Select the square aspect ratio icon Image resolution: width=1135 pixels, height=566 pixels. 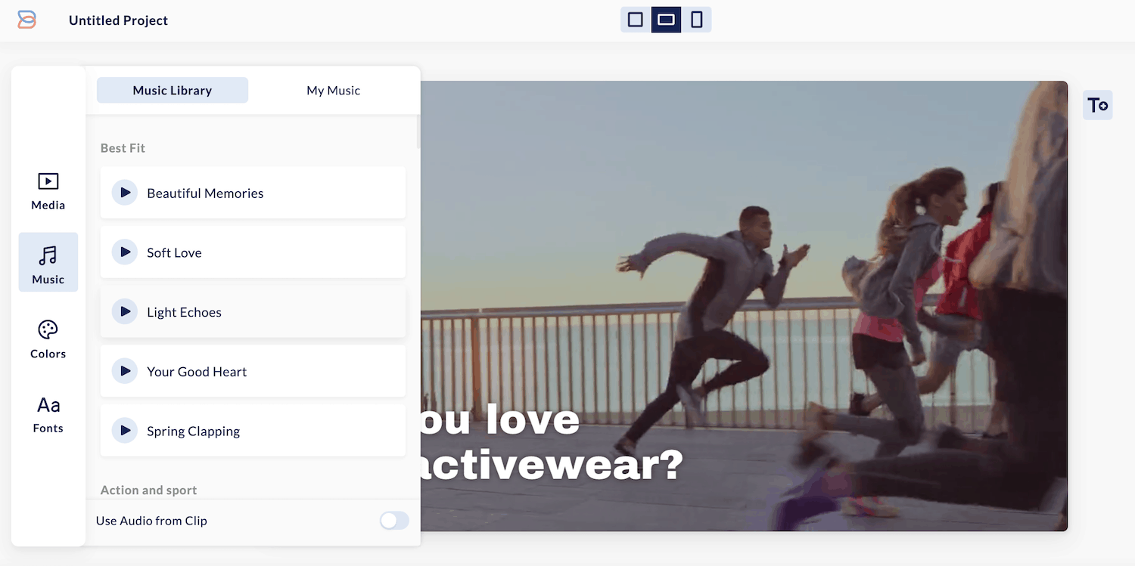click(636, 20)
